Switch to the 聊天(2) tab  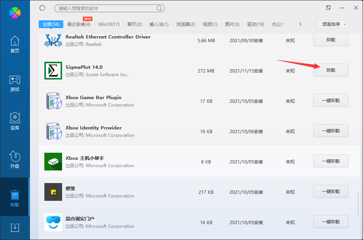tap(135, 24)
